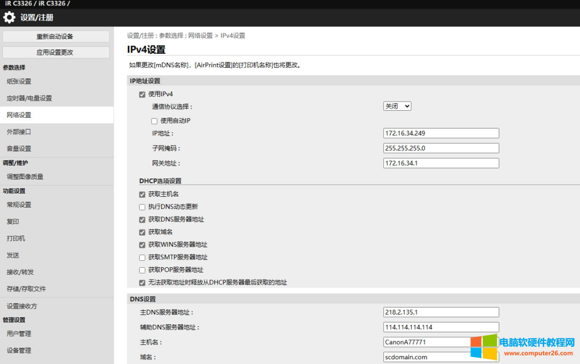Open the 通信协议选择 dropdown
580x364 pixels.
coord(397,106)
